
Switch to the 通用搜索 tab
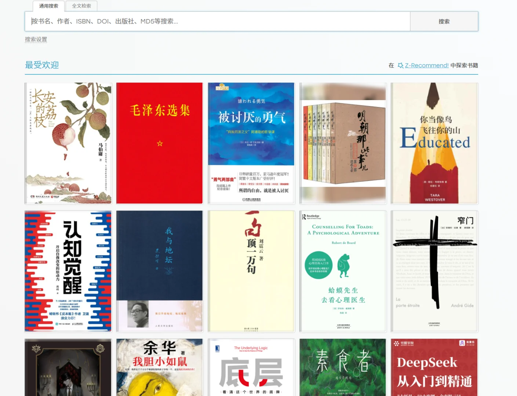(48, 6)
